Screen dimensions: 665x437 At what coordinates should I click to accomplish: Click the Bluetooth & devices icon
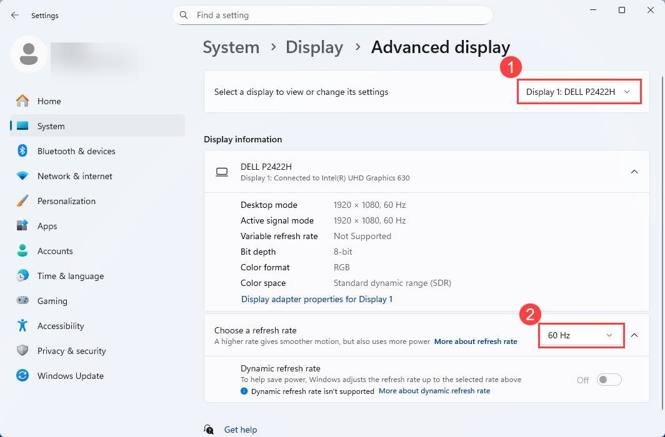[x=22, y=151]
